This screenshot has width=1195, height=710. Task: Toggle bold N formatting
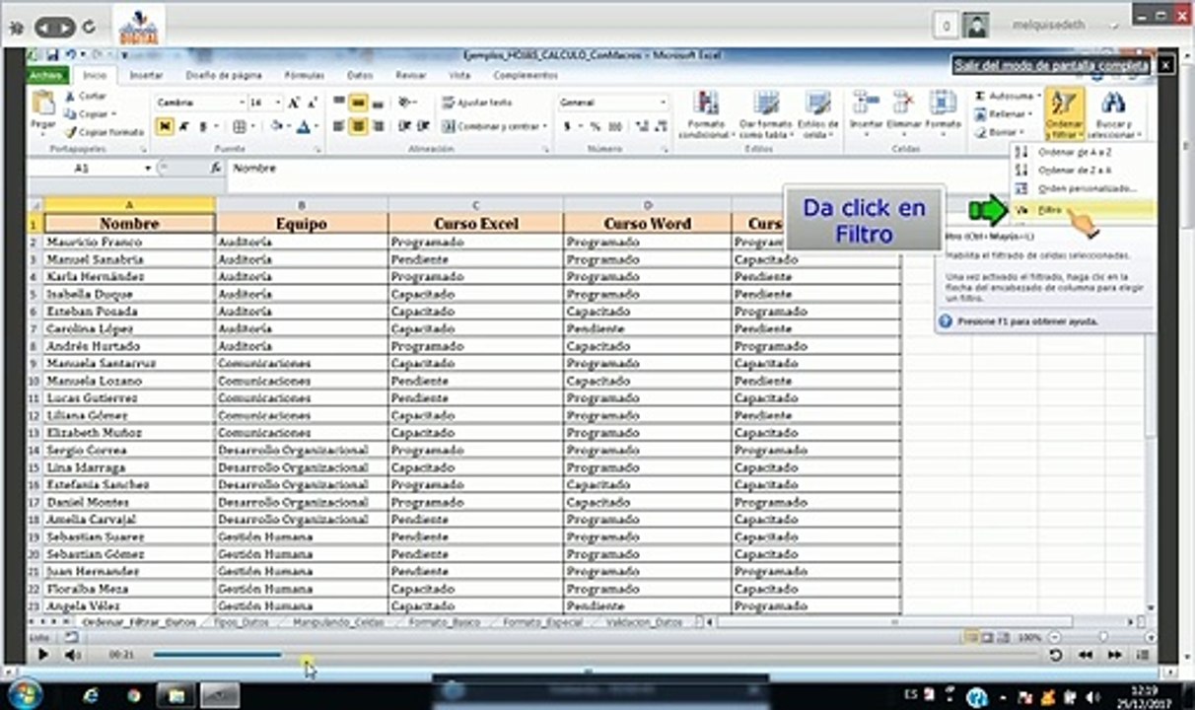(165, 126)
